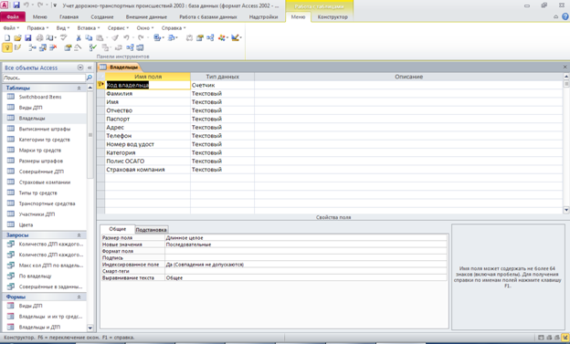The image size is (570, 344).
Task: Click the Undo arrow in the menu toolbar
Action: [x=126, y=37]
